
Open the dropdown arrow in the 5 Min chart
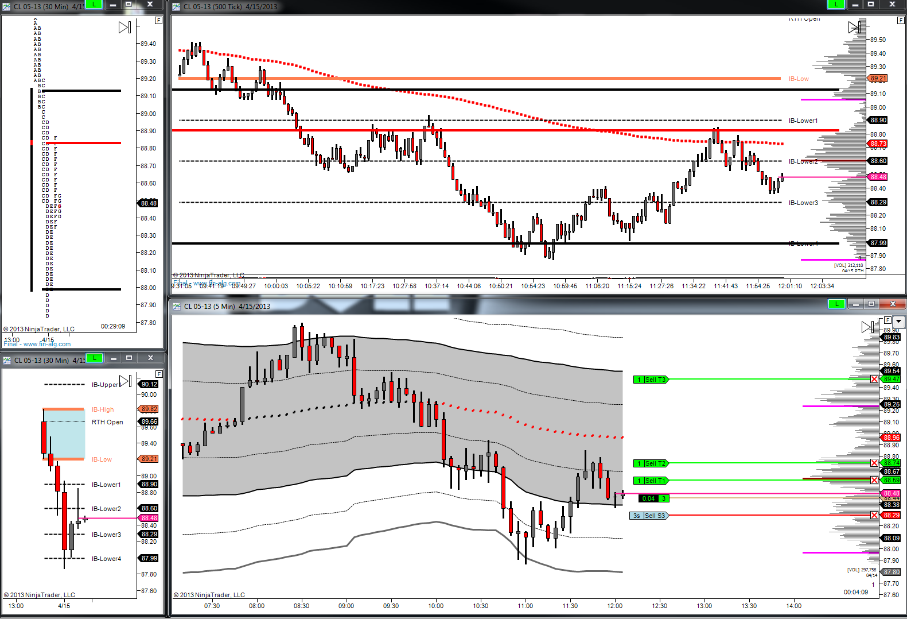(899, 322)
